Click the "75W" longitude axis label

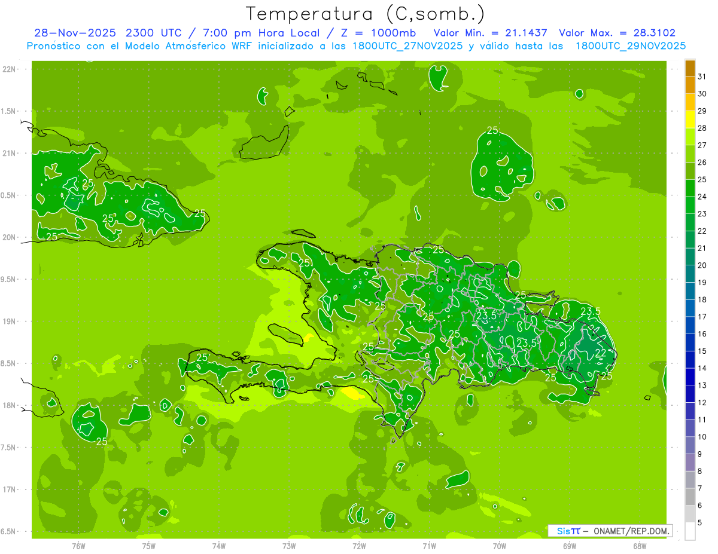[148, 546]
